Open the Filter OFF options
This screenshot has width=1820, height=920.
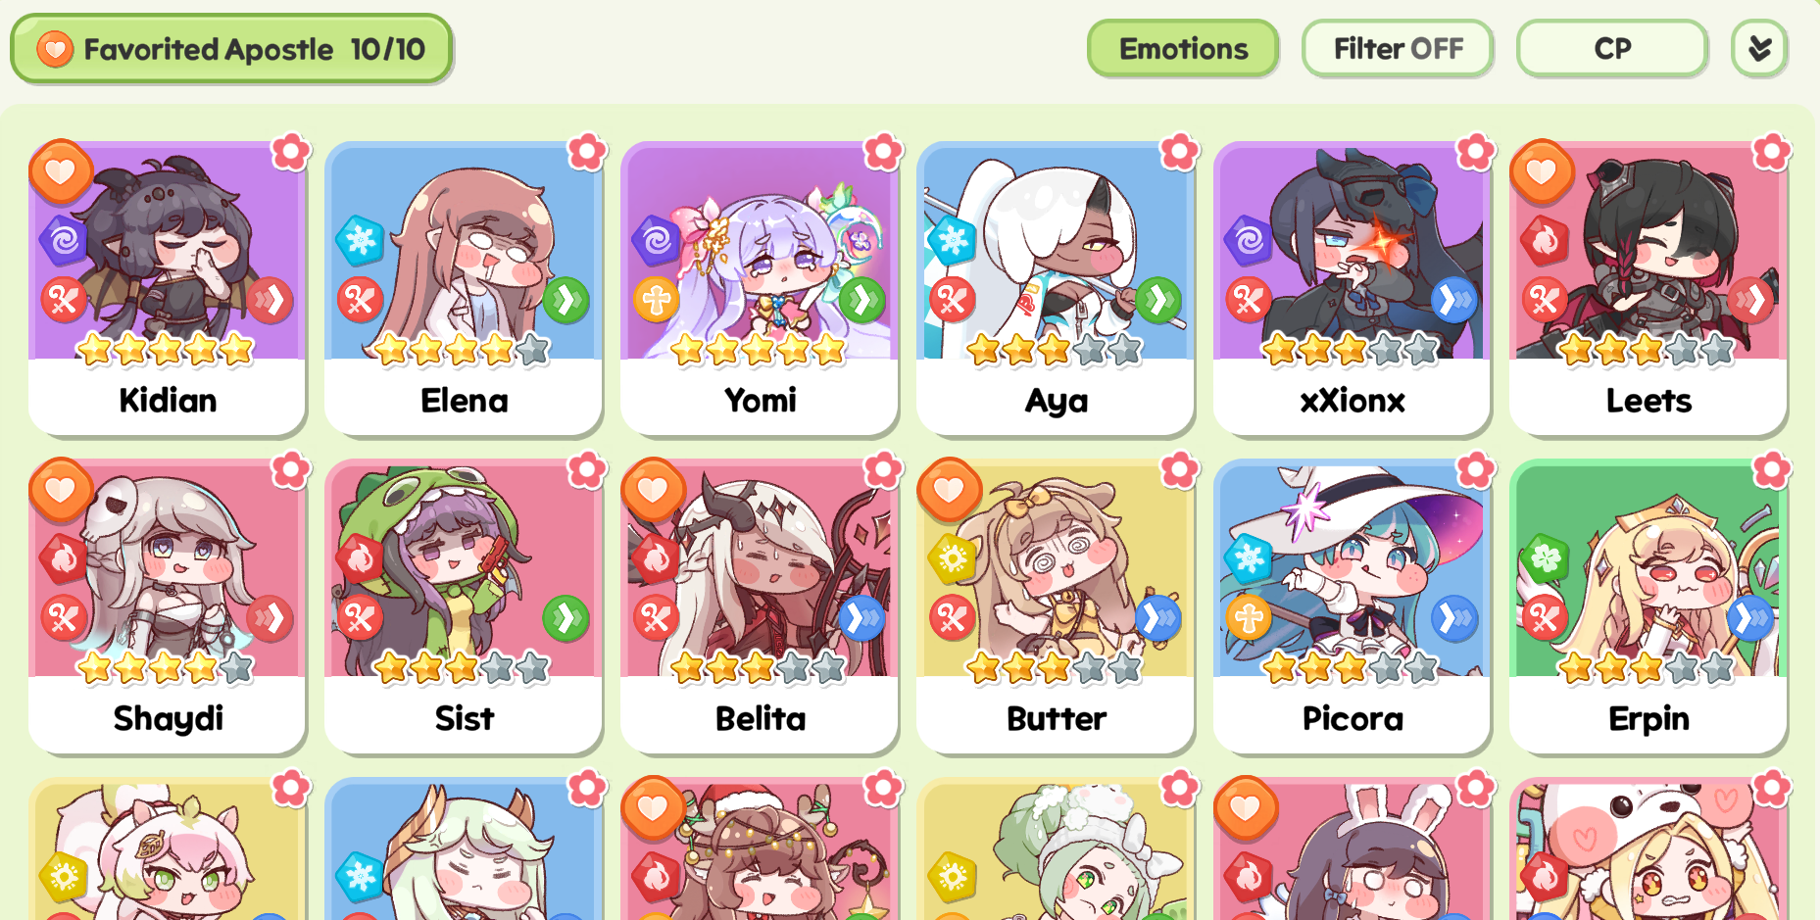[x=1398, y=48]
